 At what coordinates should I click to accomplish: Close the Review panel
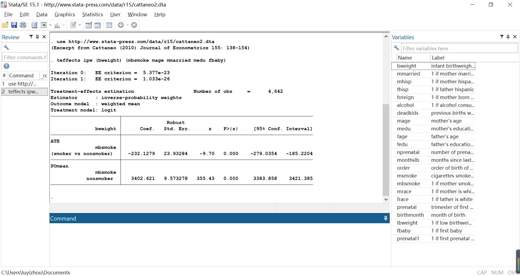[x=44, y=37]
